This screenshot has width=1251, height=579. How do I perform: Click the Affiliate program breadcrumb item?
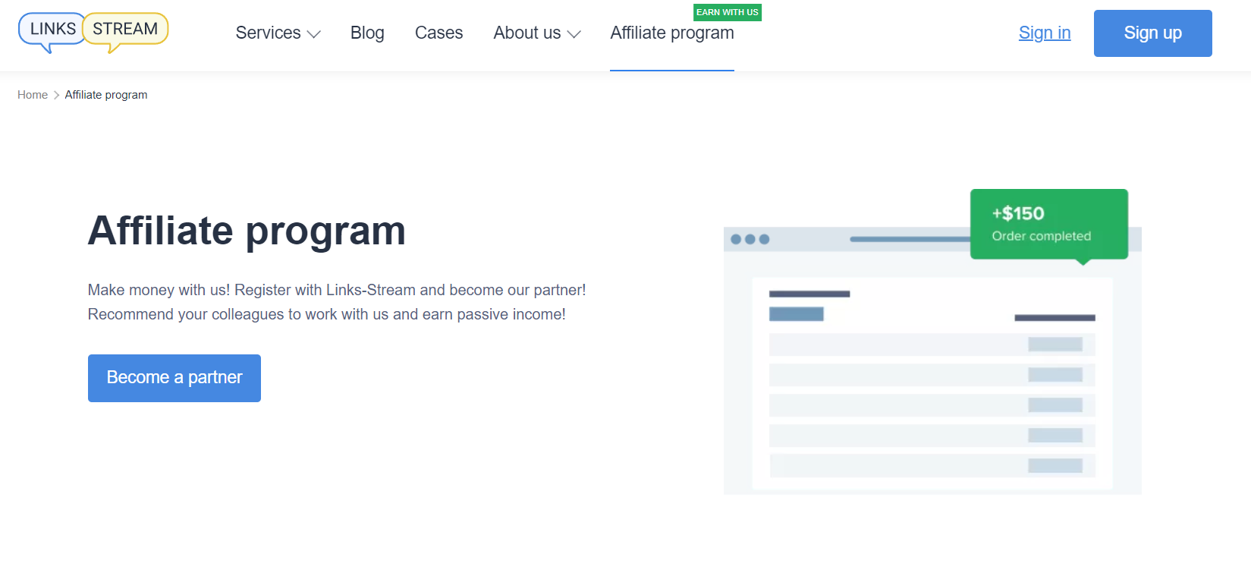click(106, 95)
